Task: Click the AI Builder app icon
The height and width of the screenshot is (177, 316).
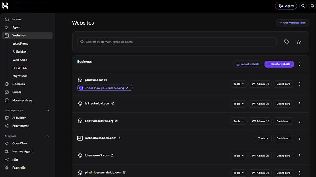Action: pos(7,118)
